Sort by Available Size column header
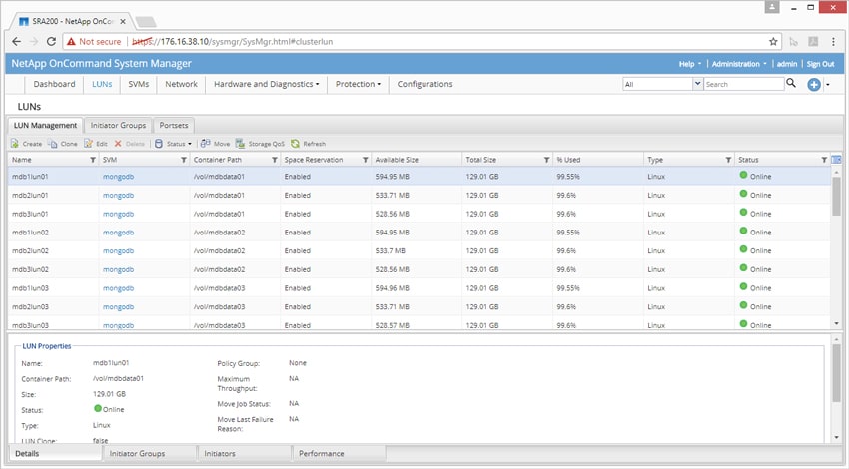The height and width of the screenshot is (469, 849). click(397, 160)
